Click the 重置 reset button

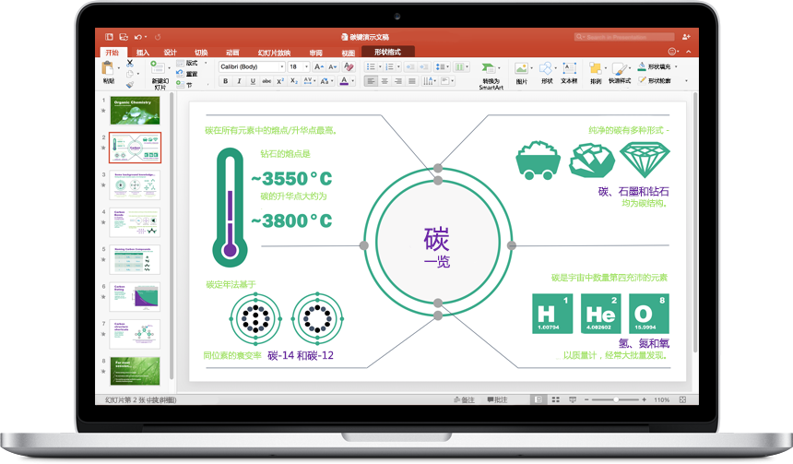pyautogui.click(x=187, y=74)
